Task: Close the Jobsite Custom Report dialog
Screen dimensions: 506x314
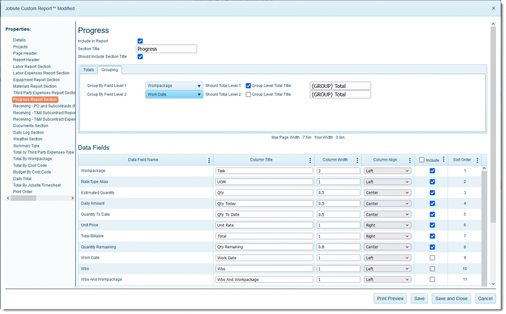Action: [493, 8]
